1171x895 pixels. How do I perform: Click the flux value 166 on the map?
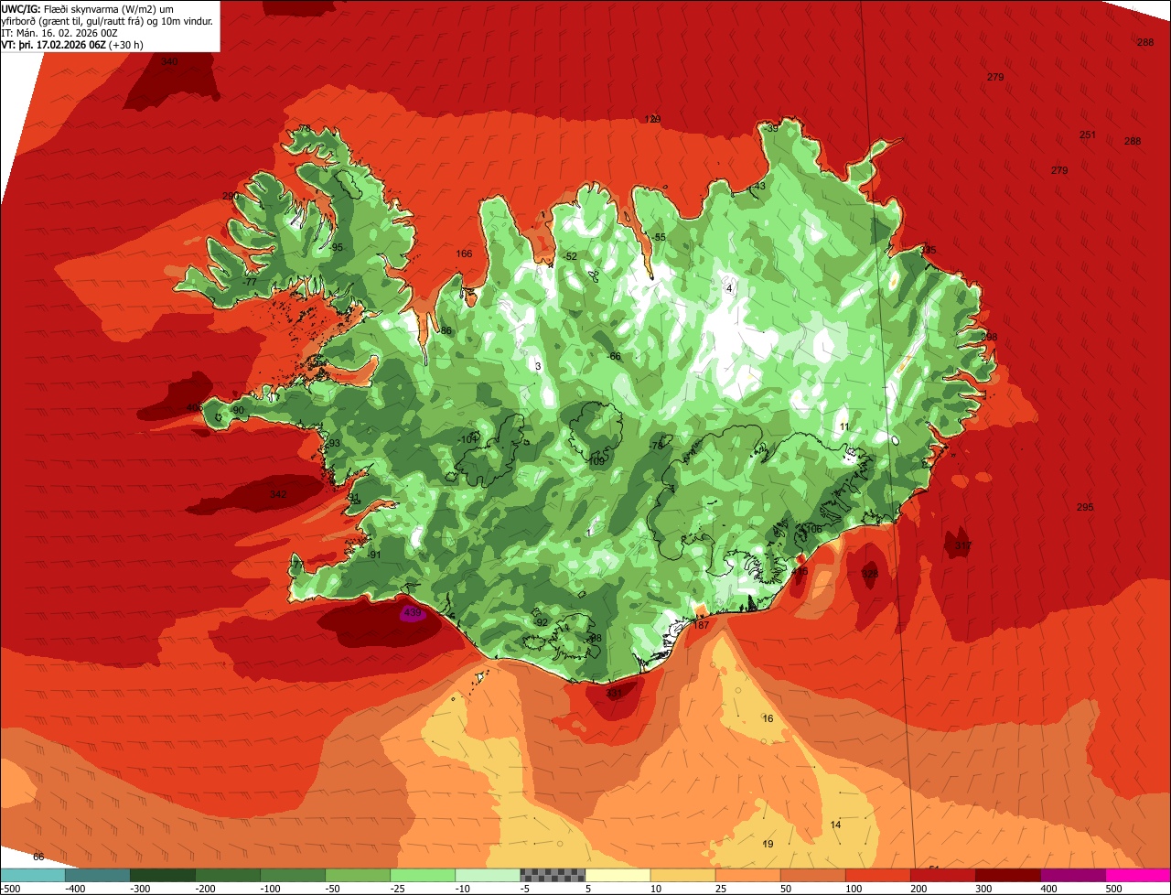[465, 253]
